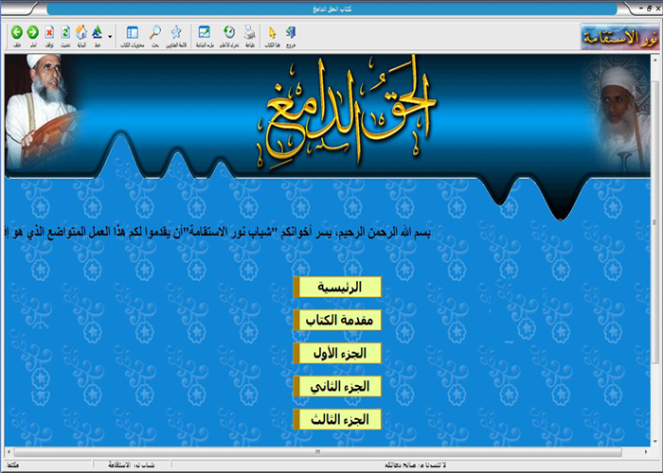Image resolution: width=663 pixels, height=473 pixels.
Task: Click the نور الاستقامة logo banner
Action: point(619,37)
